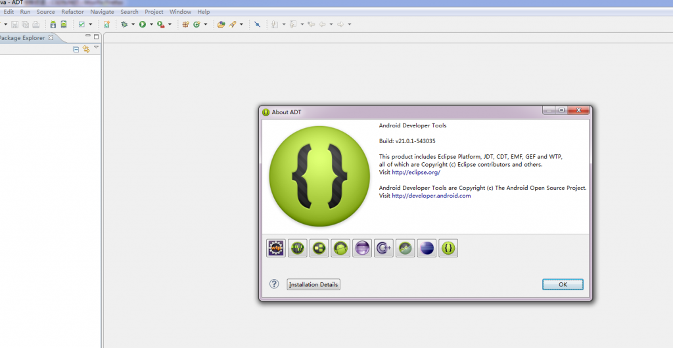
Task: Open the lint check dropdown arrow
Action: coord(90,24)
